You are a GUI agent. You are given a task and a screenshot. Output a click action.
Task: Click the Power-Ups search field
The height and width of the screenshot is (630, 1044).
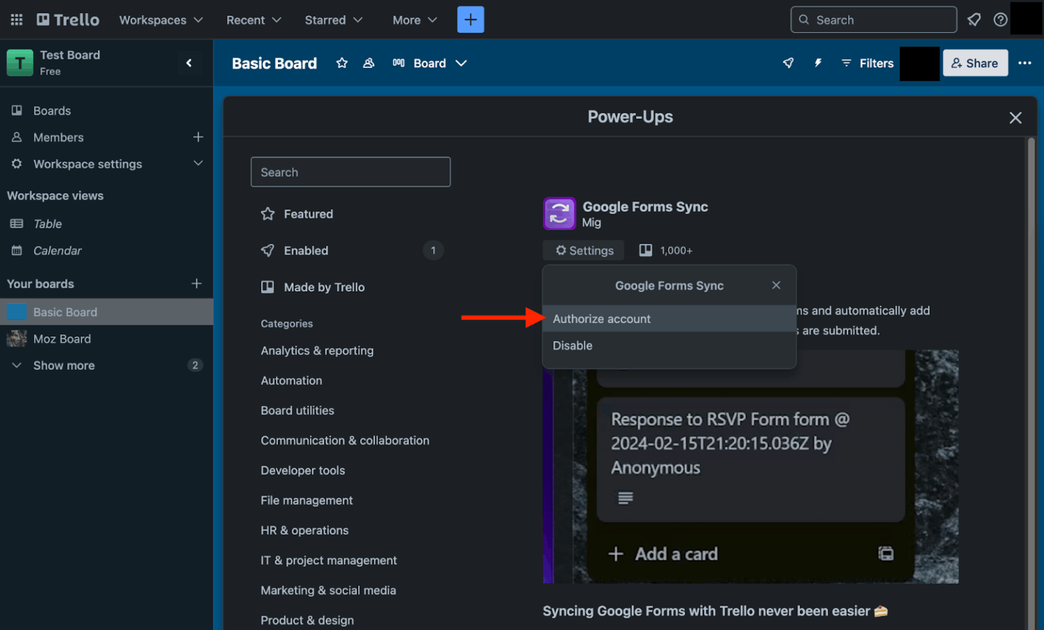pyautogui.click(x=351, y=171)
